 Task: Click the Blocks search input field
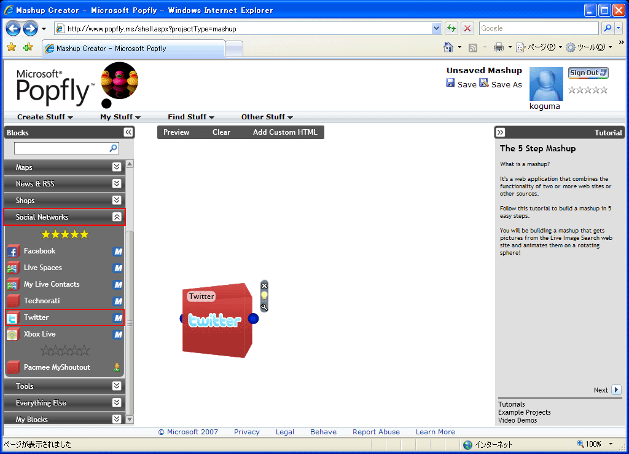[61, 148]
